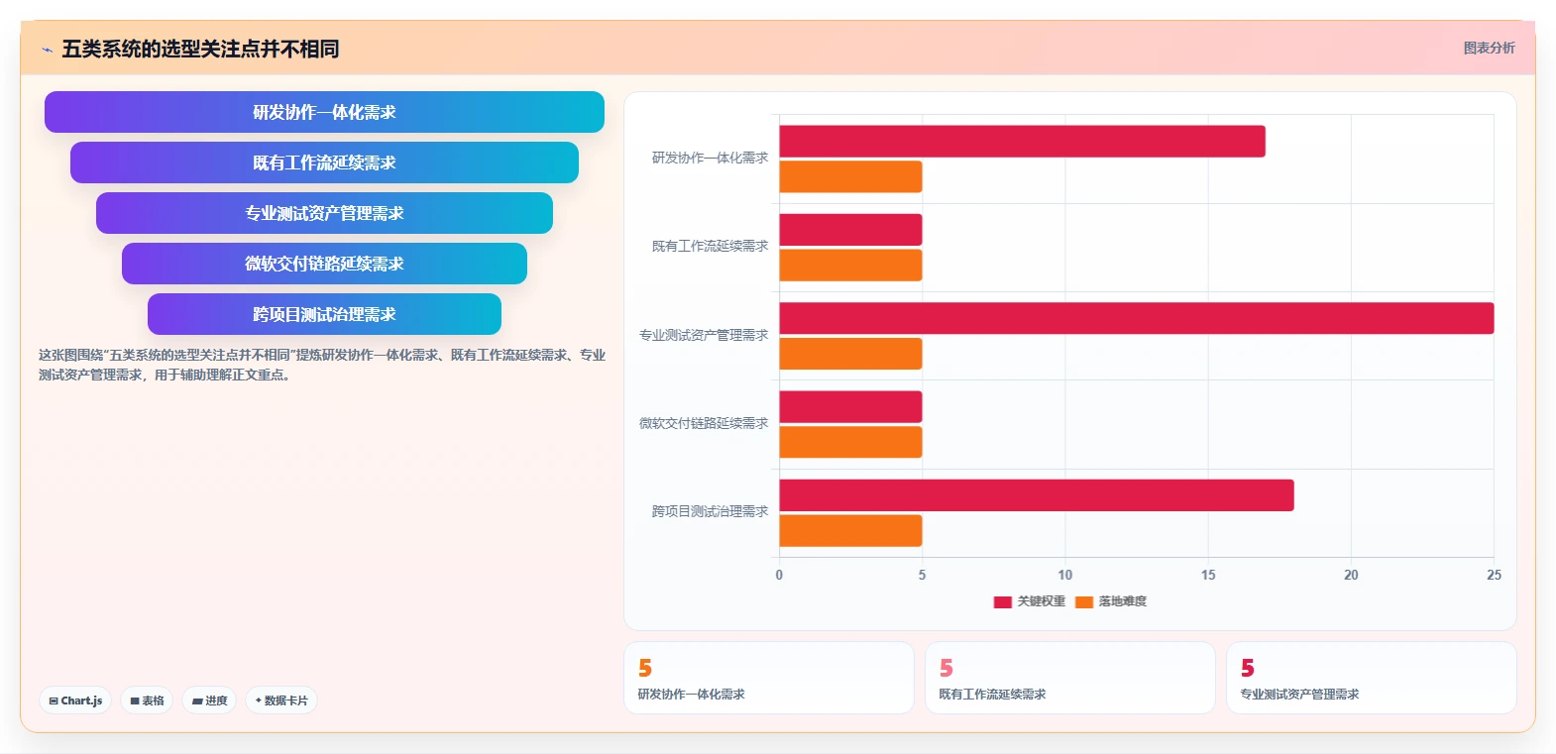Click the 研发协作一体化需求 chart axis label
The height and width of the screenshot is (754, 1556).
[x=710, y=158]
